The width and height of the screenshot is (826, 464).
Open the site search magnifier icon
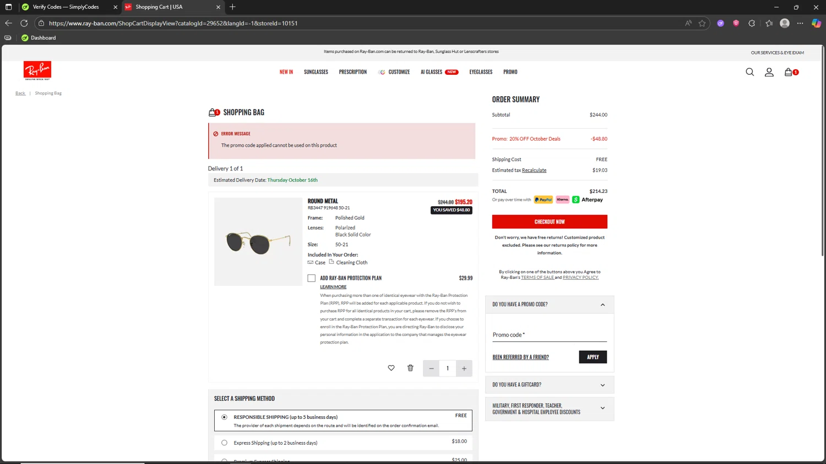pyautogui.click(x=749, y=72)
